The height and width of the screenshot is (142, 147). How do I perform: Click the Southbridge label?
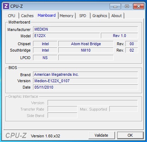(20, 50)
